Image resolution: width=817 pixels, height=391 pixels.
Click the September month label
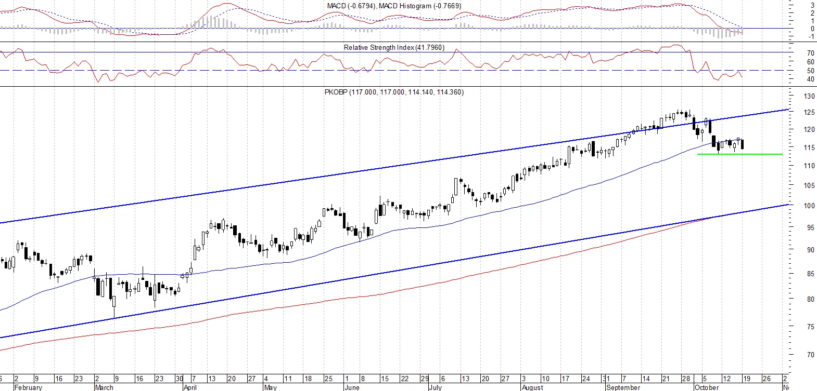[623, 387]
